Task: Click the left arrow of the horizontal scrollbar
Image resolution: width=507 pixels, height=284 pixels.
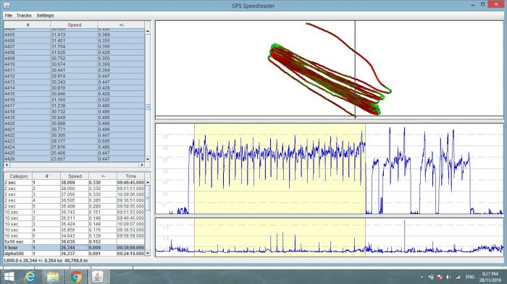Action: click(7, 165)
